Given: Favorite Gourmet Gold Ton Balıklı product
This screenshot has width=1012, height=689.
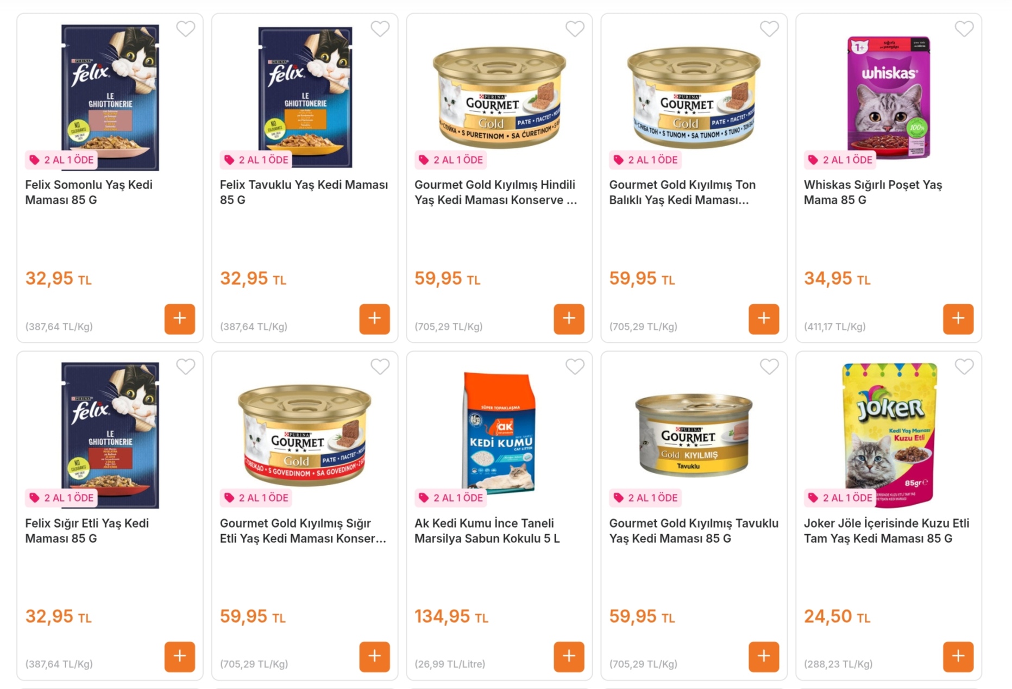Looking at the screenshot, I should click(x=769, y=29).
